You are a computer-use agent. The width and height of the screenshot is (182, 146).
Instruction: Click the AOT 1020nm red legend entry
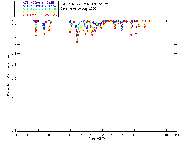(36, 15)
